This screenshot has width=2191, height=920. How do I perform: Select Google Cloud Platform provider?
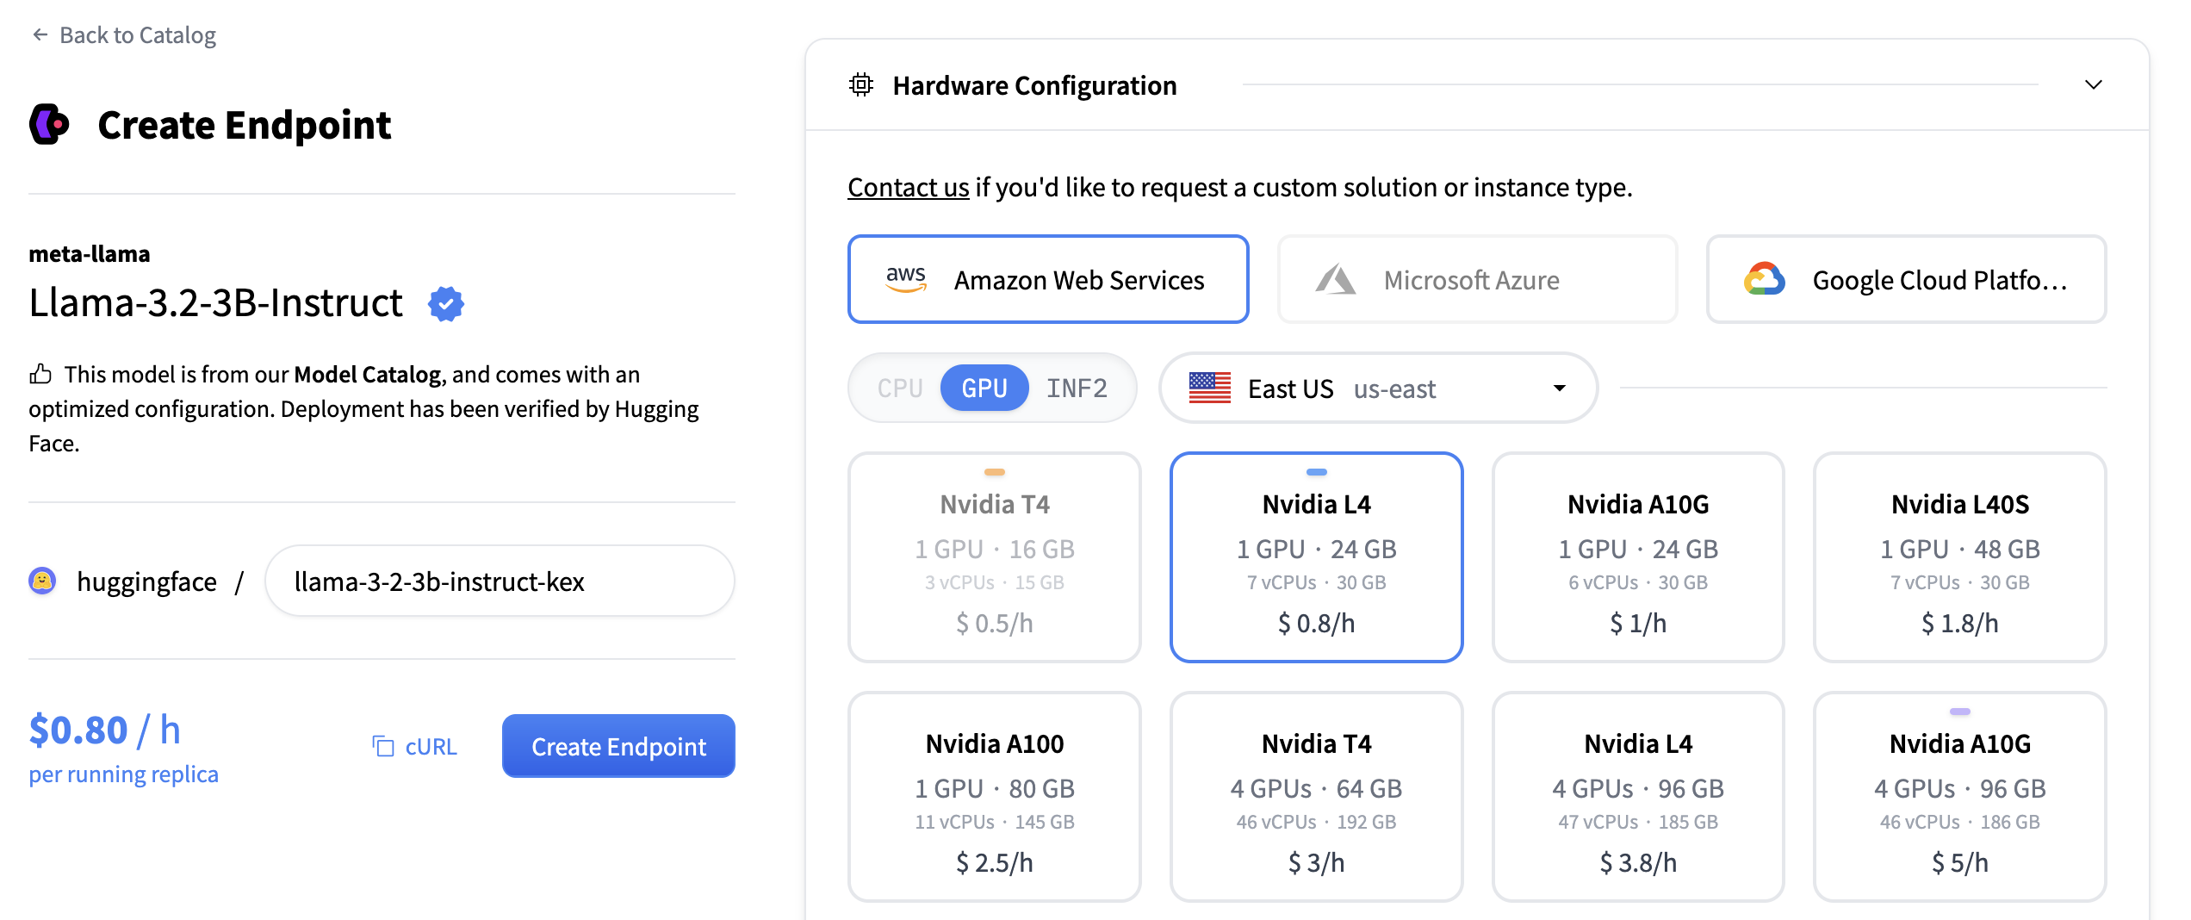pos(1907,279)
